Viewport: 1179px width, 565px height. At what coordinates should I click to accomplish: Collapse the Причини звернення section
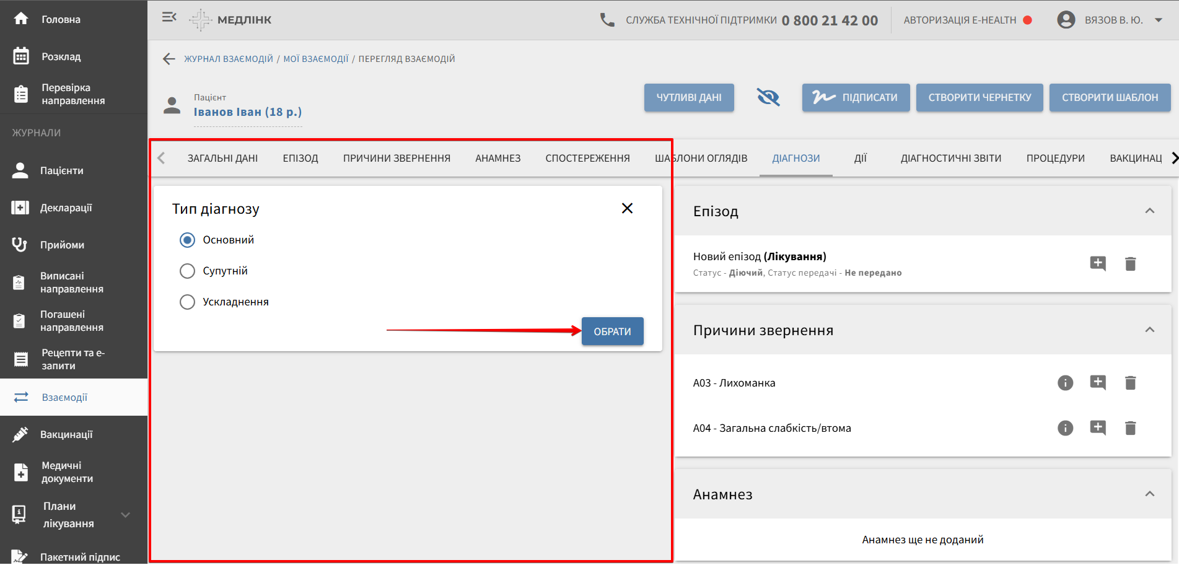tap(1149, 330)
